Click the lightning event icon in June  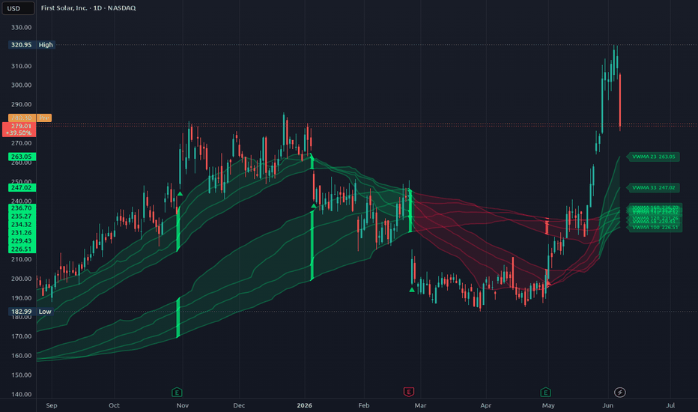619,393
